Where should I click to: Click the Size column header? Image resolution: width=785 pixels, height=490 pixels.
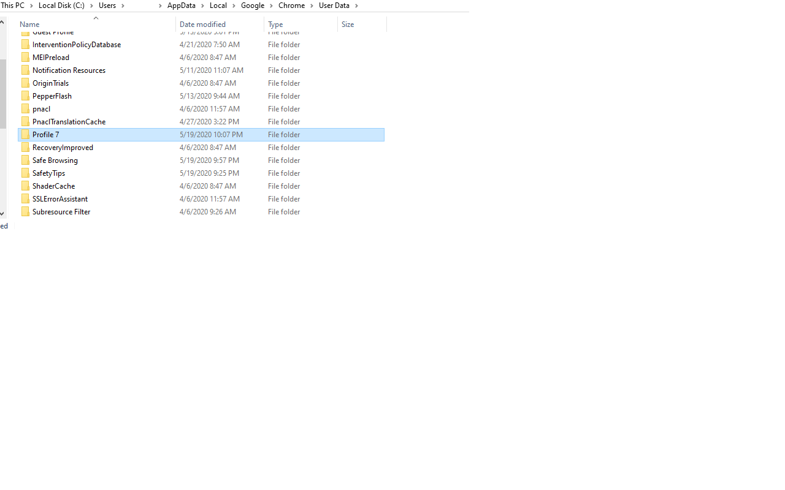coord(348,24)
